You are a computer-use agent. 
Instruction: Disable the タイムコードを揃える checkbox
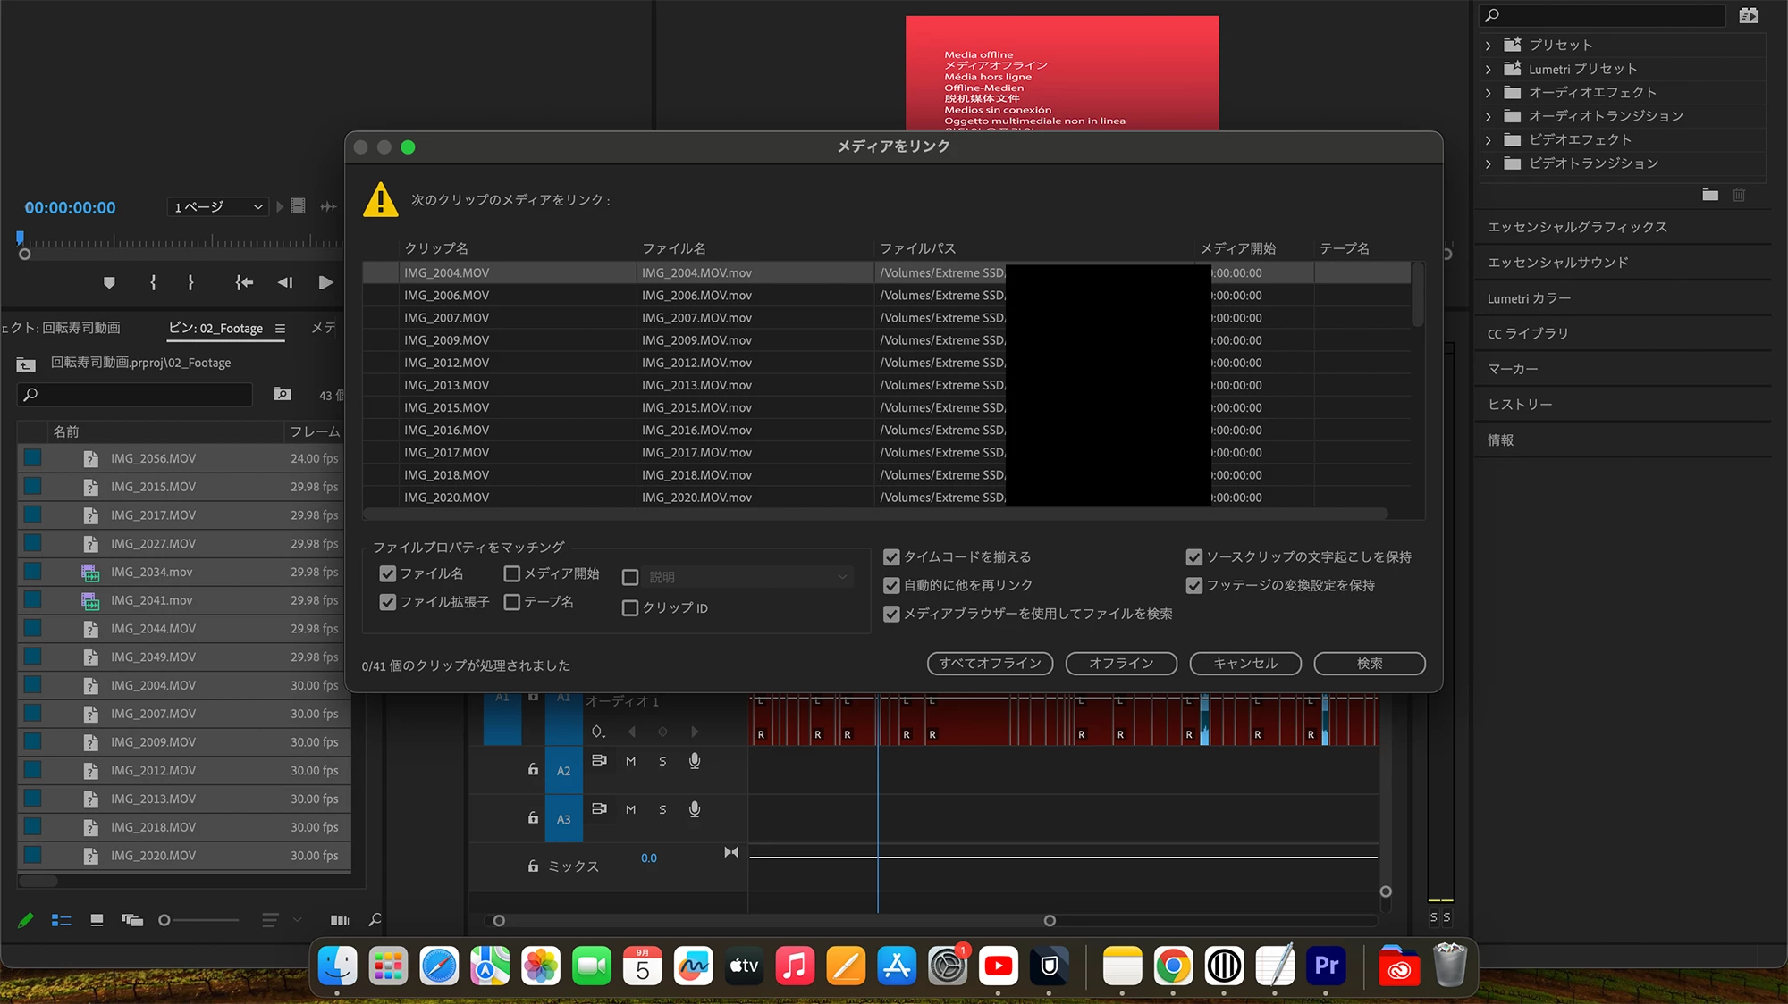(891, 557)
